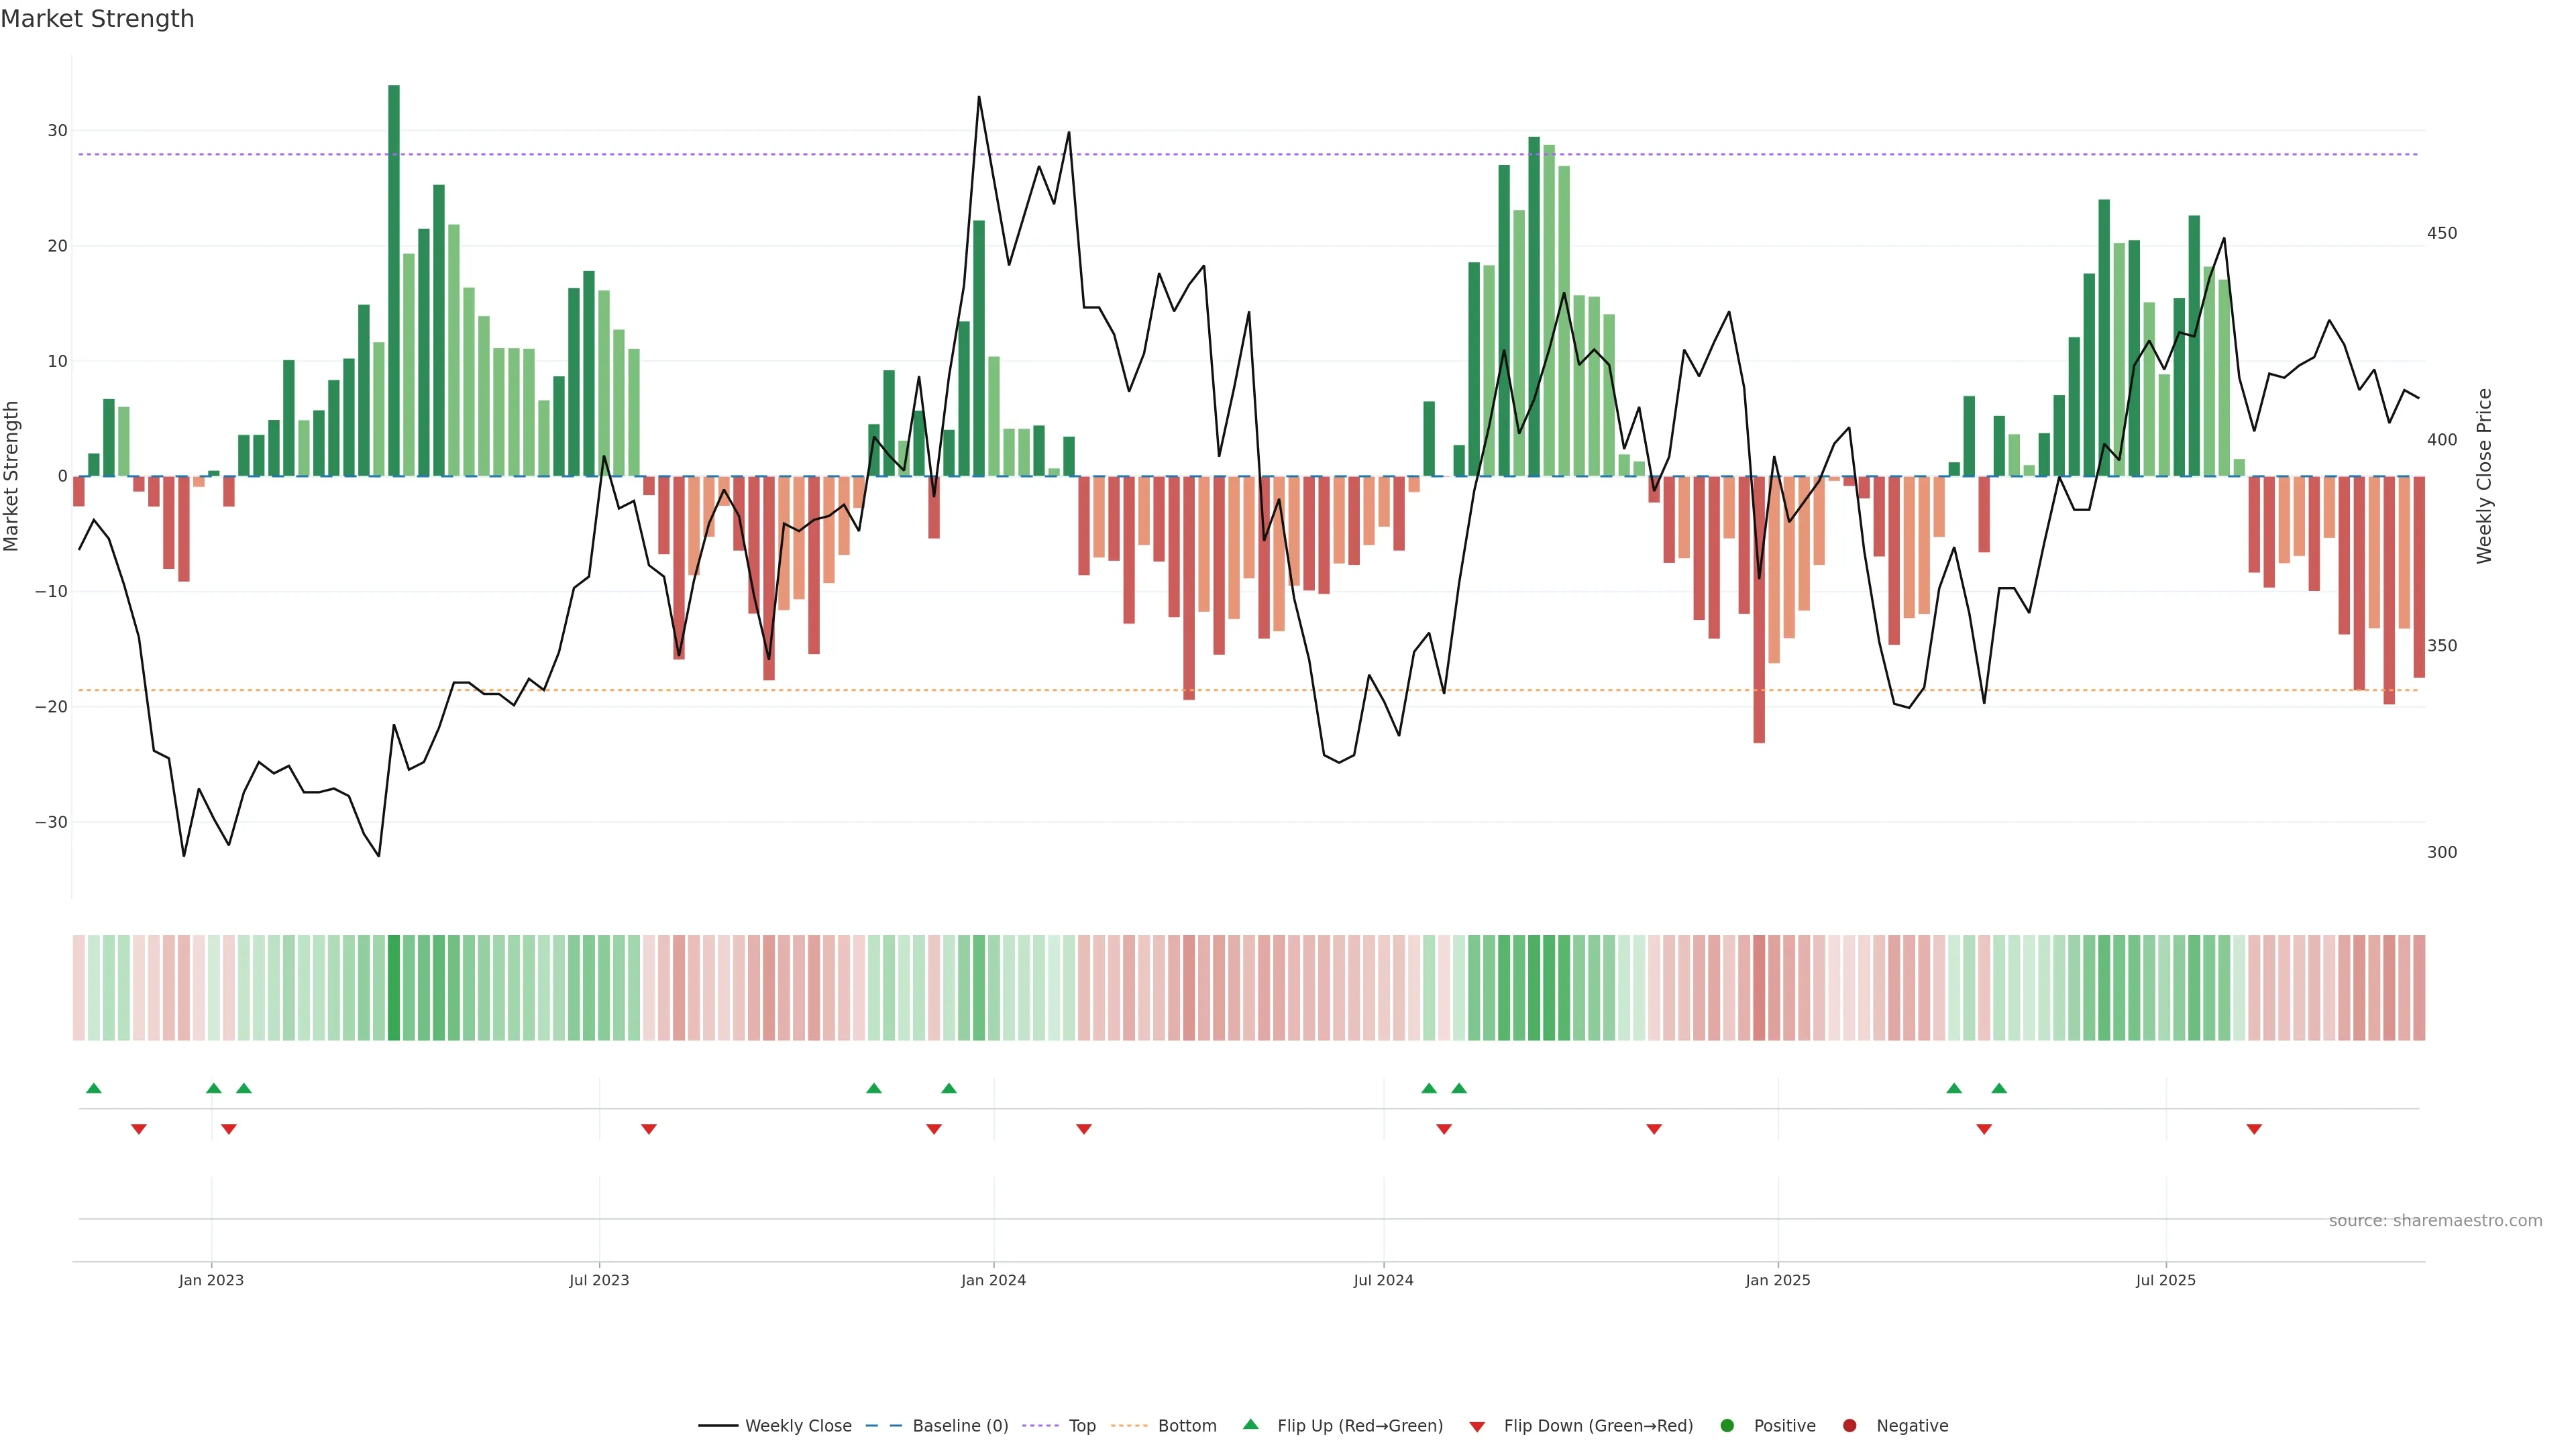
Task: Select the leftmost green flip-up triangle marker
Action: (94, 1088)
